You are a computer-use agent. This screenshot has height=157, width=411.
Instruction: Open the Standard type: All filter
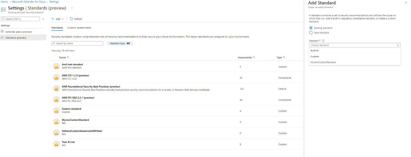[120, 43]
